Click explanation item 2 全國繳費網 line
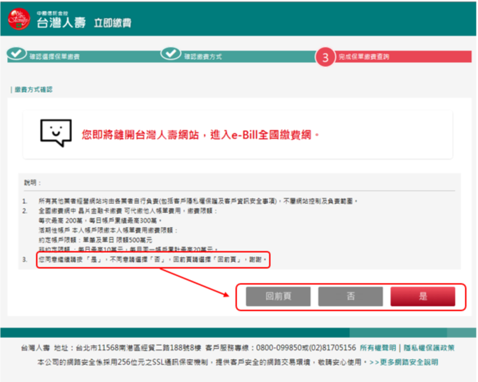 click(127, 211)
